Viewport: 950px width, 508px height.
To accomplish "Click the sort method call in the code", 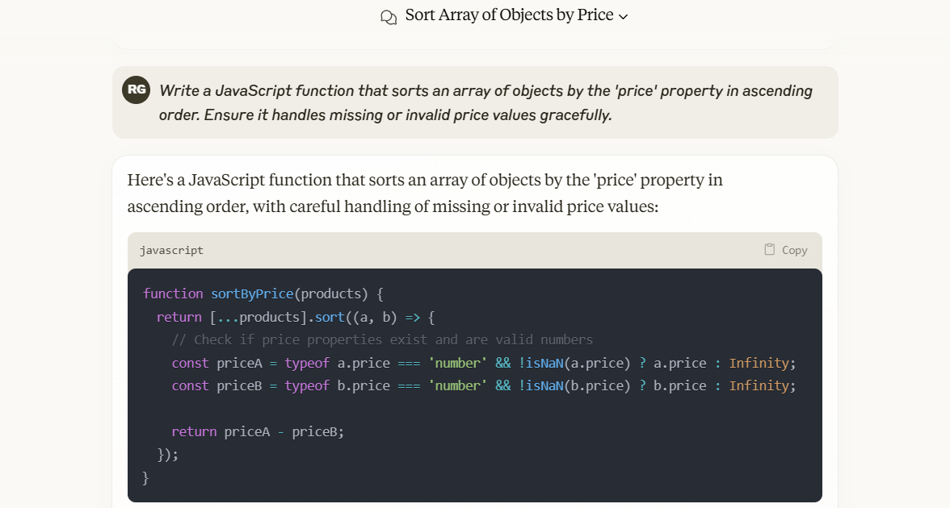I will click(x=329, y=317).
